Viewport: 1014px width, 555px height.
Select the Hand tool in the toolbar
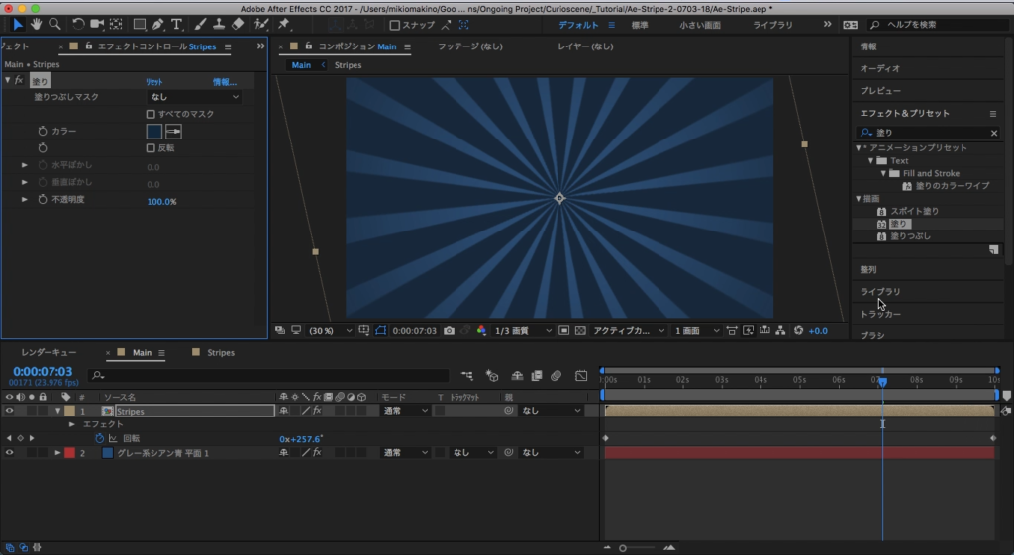37,24
